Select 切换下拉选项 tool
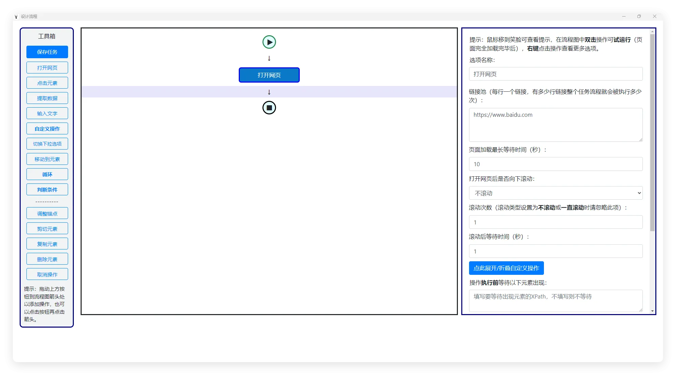Viewport: 676px width, 375px height. point(47,144)
